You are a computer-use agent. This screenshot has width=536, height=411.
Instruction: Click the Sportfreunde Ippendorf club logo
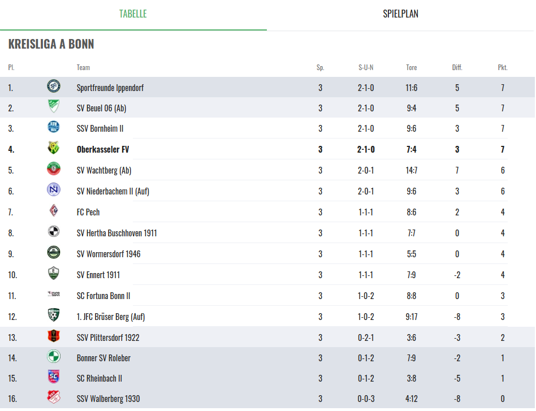(54, 87)
